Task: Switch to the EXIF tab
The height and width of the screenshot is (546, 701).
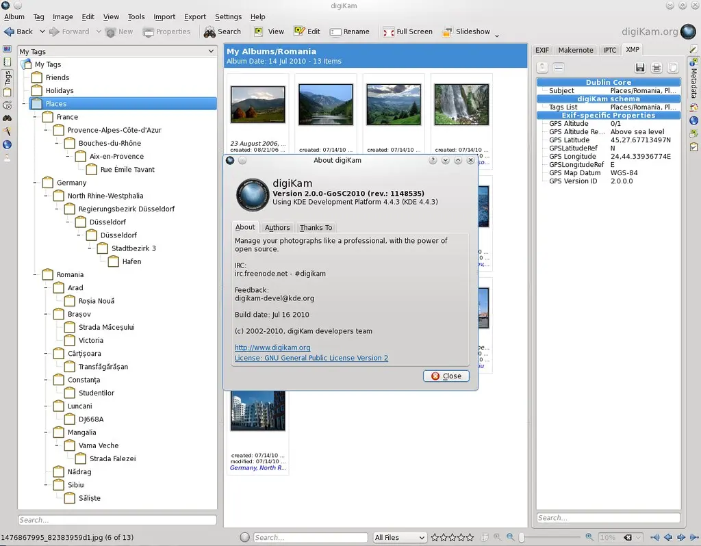Action: [542, 50]
